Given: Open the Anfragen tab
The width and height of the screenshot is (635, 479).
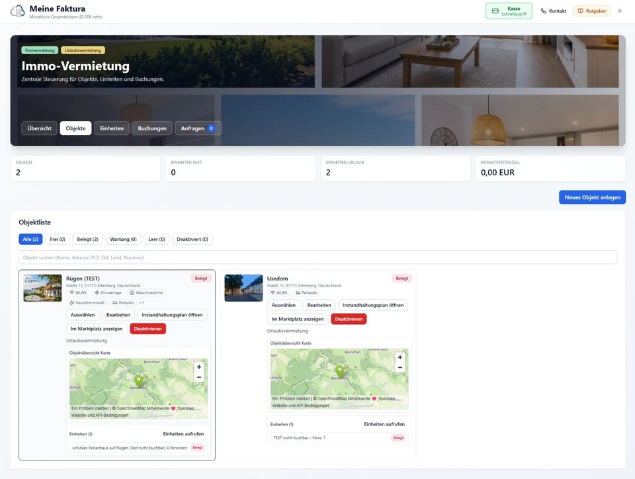Looking at the screenshot, I should tap(198, 128).
